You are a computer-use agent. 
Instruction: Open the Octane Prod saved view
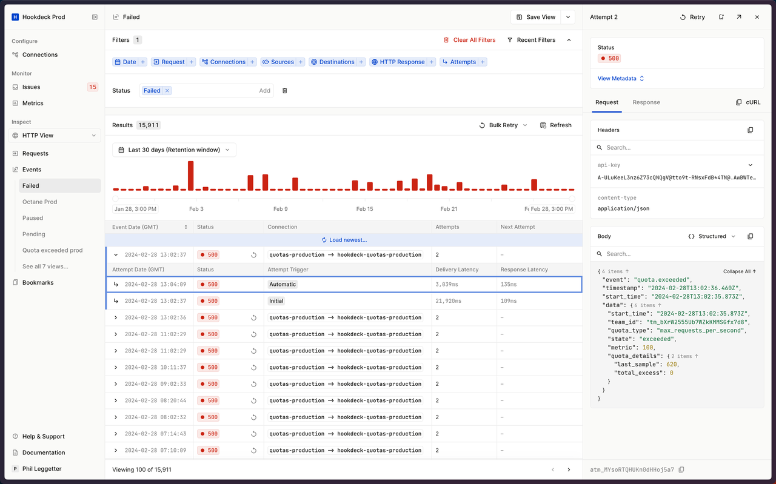pos(59,202)
